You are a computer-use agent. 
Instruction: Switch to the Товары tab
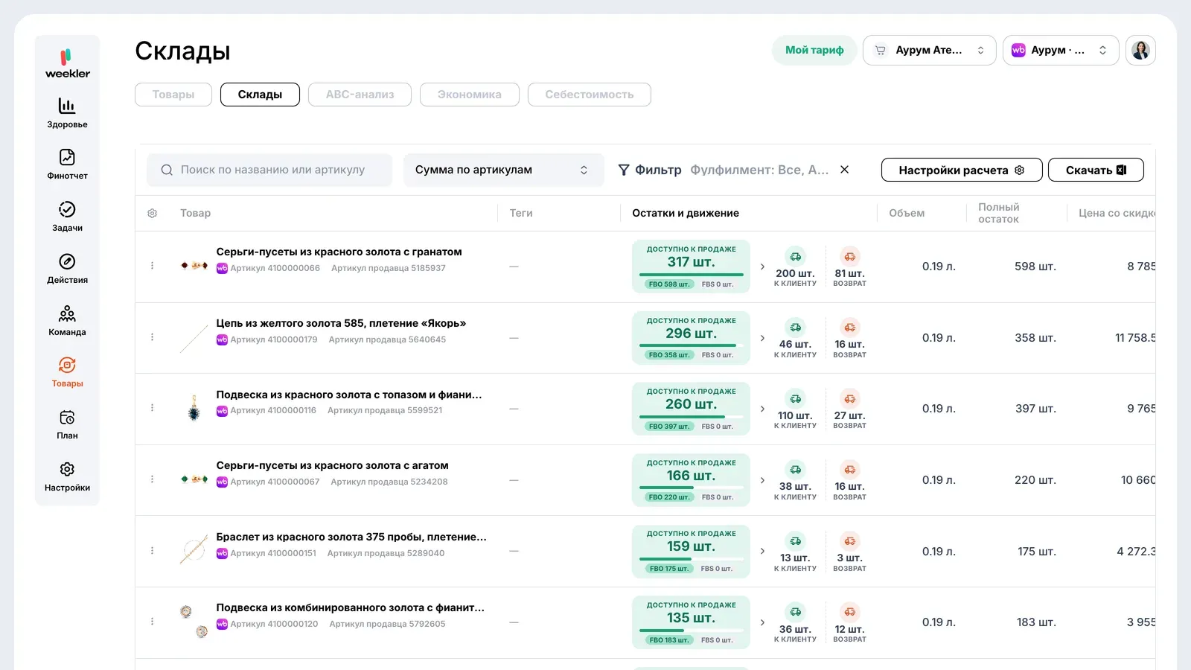pyautogui.click(x=173, y=95)
